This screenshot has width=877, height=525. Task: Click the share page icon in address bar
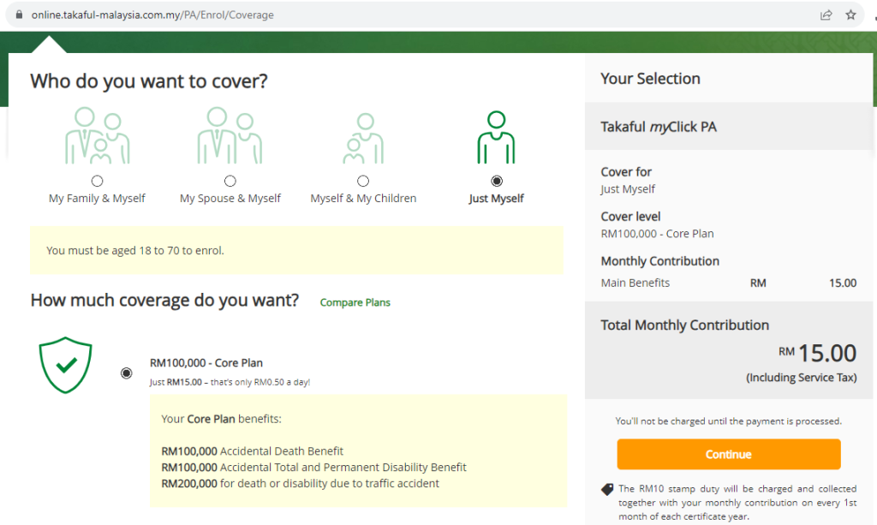coord(826,15)
